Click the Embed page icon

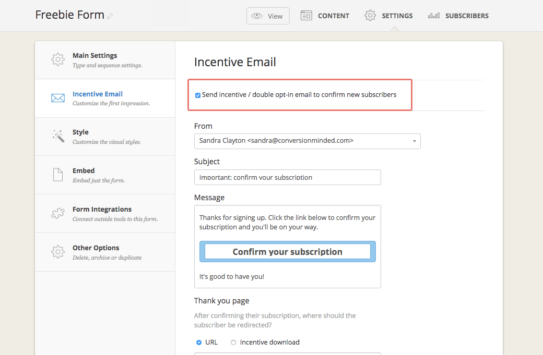pyautogui.click(x=58, y=175)
